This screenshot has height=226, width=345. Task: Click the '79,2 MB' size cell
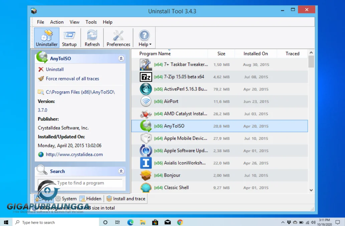pyautogui.click(x=221, y=89)
